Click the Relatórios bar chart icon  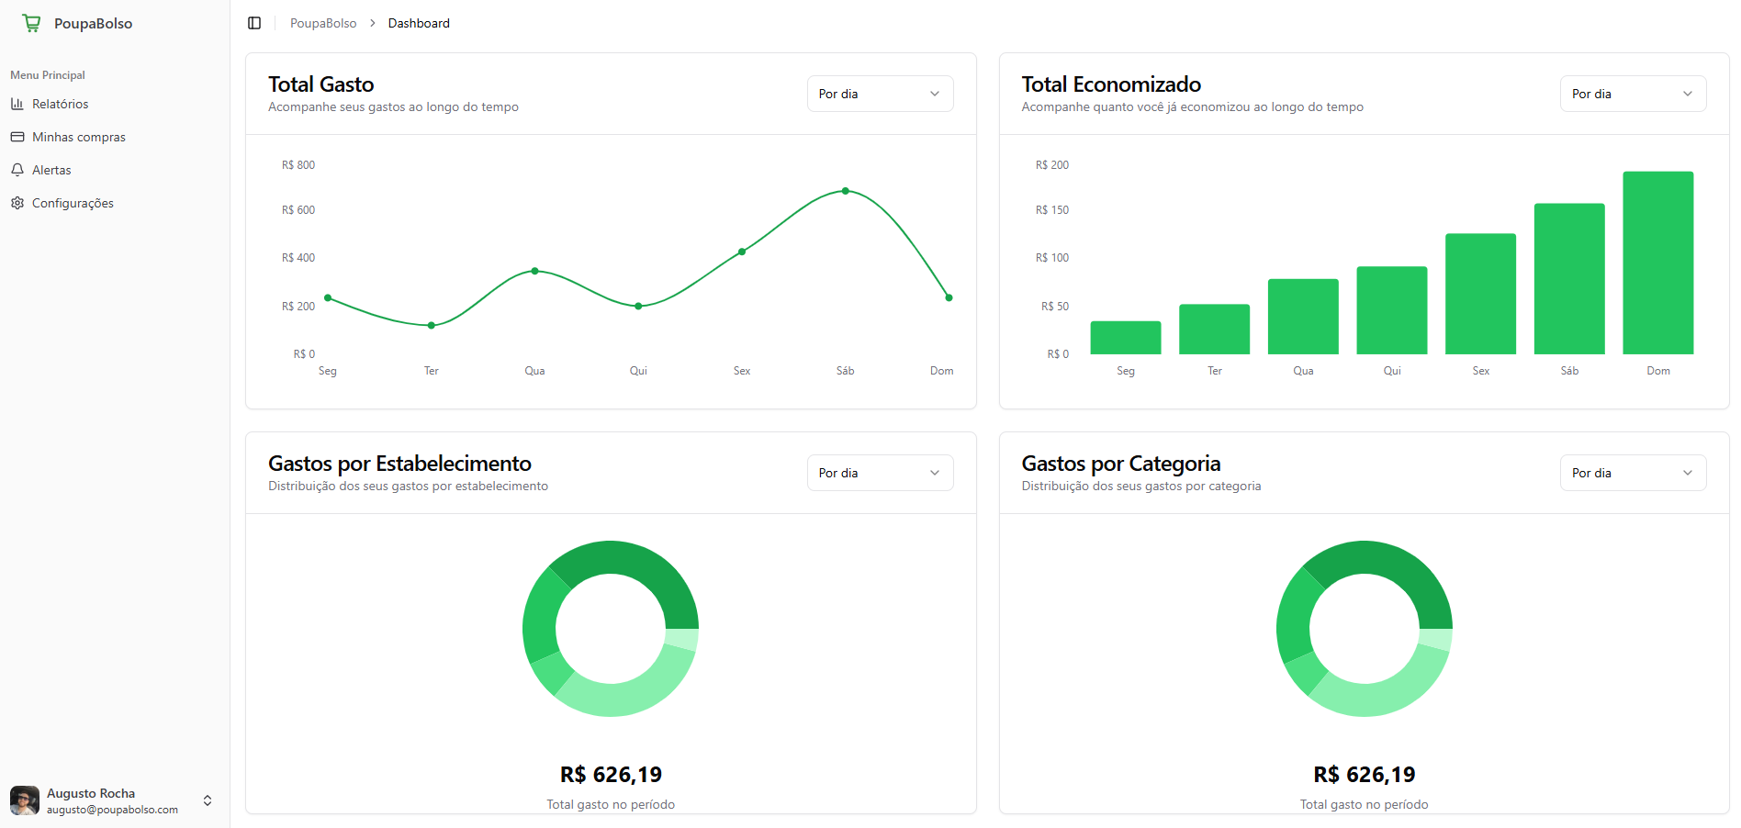tap(17, 104)
